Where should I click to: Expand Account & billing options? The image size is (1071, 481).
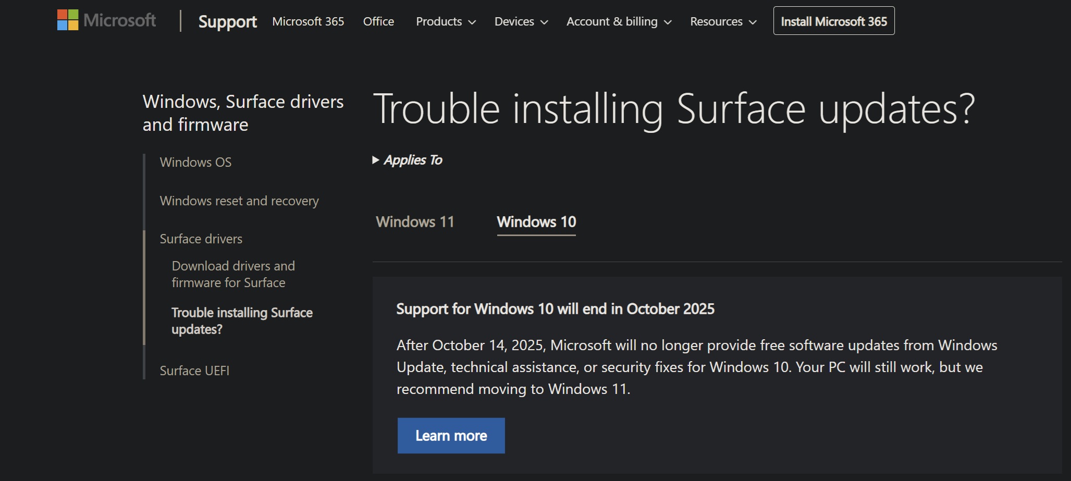[618, 21]
